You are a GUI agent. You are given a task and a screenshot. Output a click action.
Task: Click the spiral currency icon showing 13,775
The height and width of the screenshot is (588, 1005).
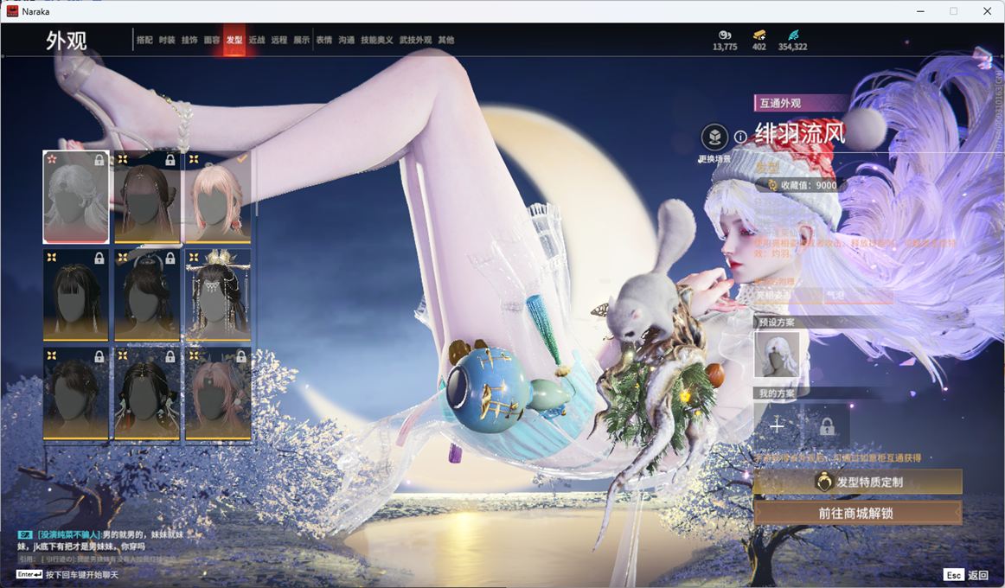coord(725,35)
